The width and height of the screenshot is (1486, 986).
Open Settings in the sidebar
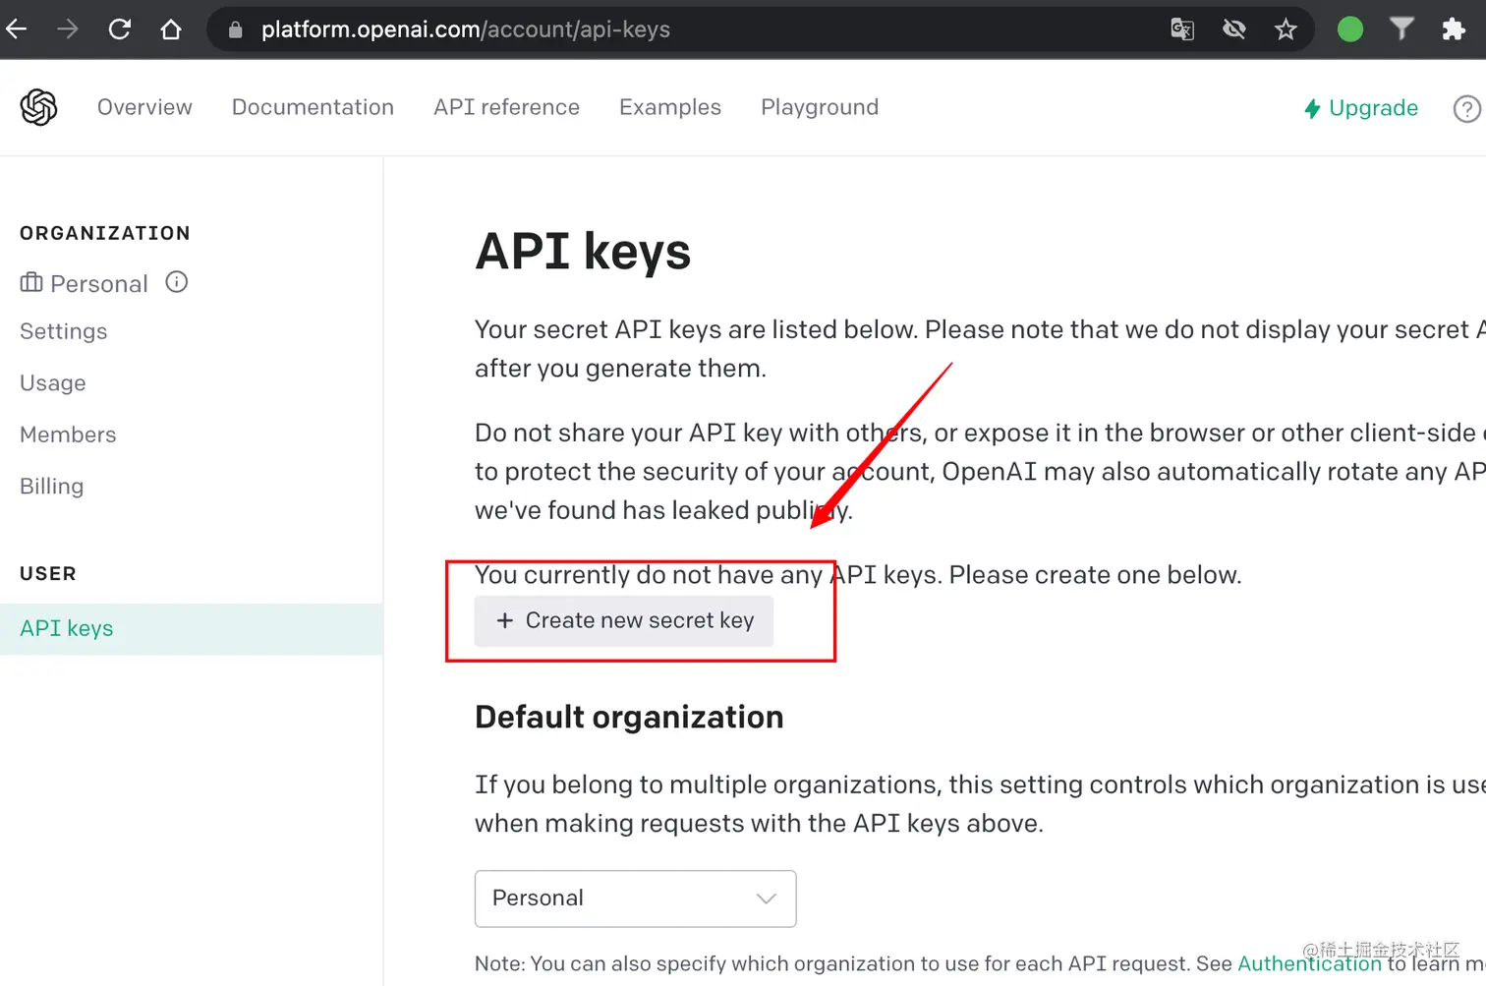tap(64, 331)
